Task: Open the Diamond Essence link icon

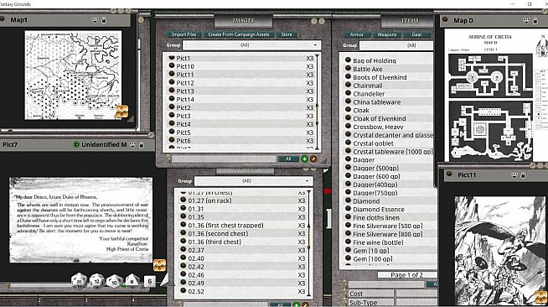Action: [348, 209]
